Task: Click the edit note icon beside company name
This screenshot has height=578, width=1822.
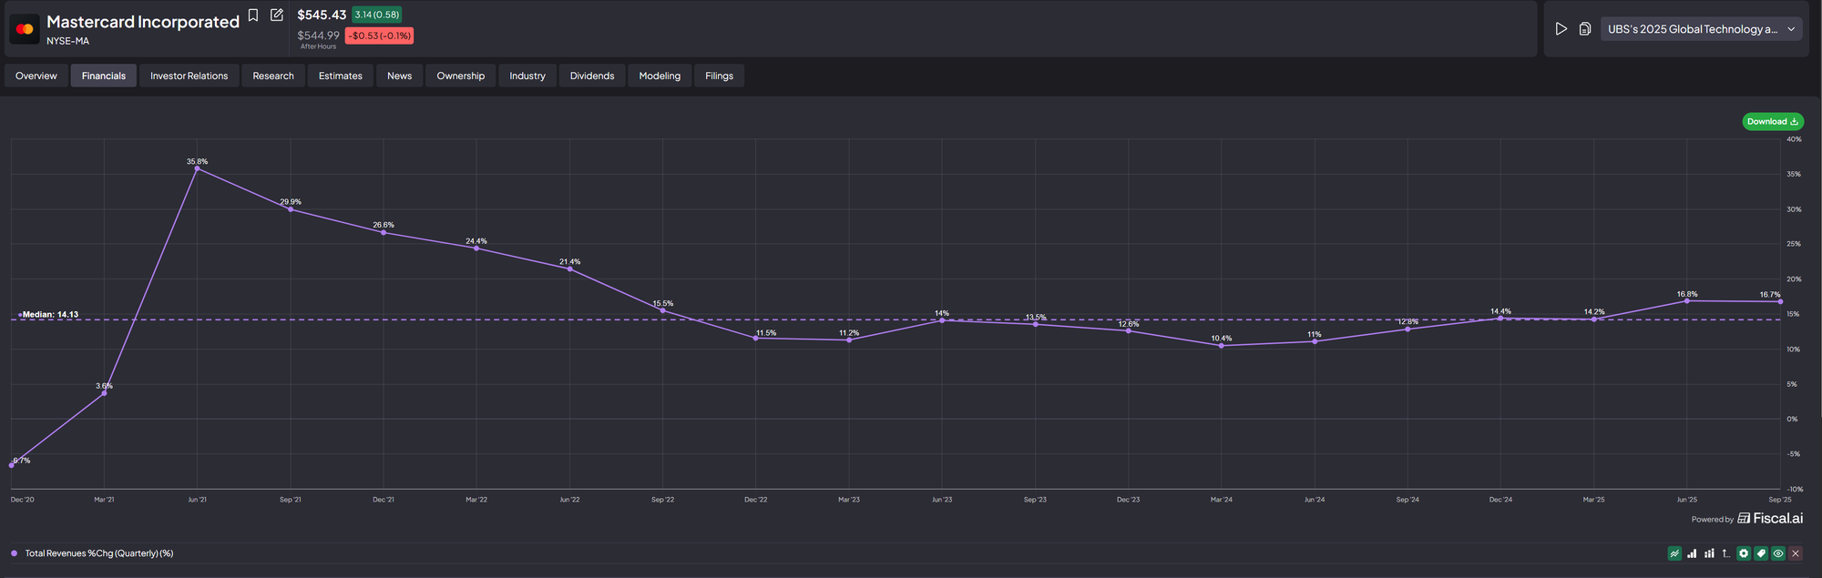Action: 277,15
